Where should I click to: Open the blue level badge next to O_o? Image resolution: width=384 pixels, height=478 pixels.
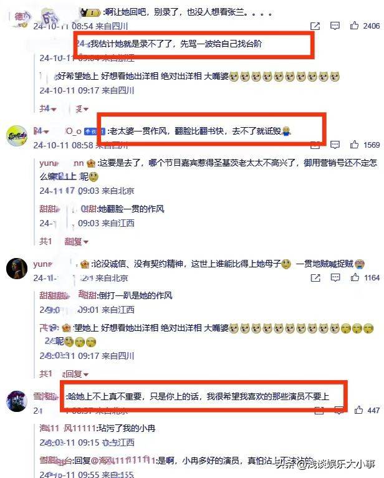click(95, 131)
